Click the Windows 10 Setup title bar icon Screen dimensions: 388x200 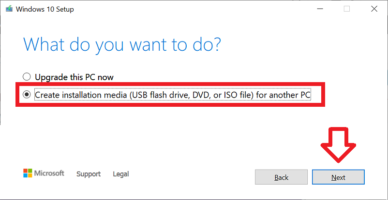pos(9,9)
